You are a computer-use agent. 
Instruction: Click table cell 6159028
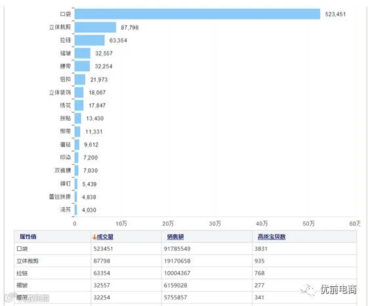tap(176, 286)
